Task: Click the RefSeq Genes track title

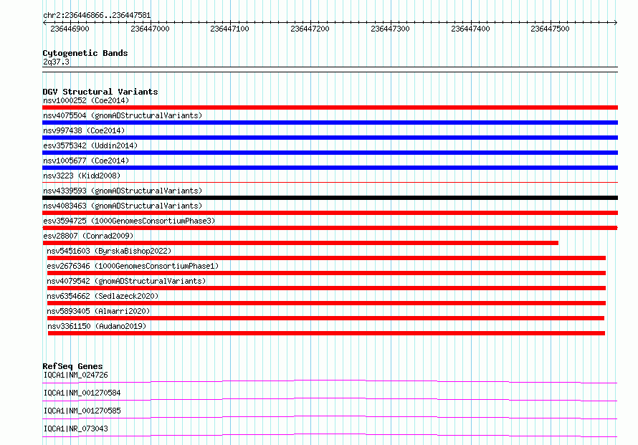Action: click(72, 366)
